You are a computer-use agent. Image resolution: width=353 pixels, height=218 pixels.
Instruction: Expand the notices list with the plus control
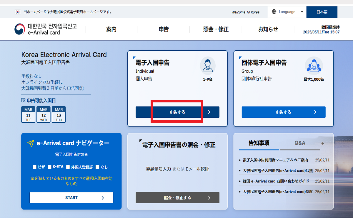click(x=322, y=143)
